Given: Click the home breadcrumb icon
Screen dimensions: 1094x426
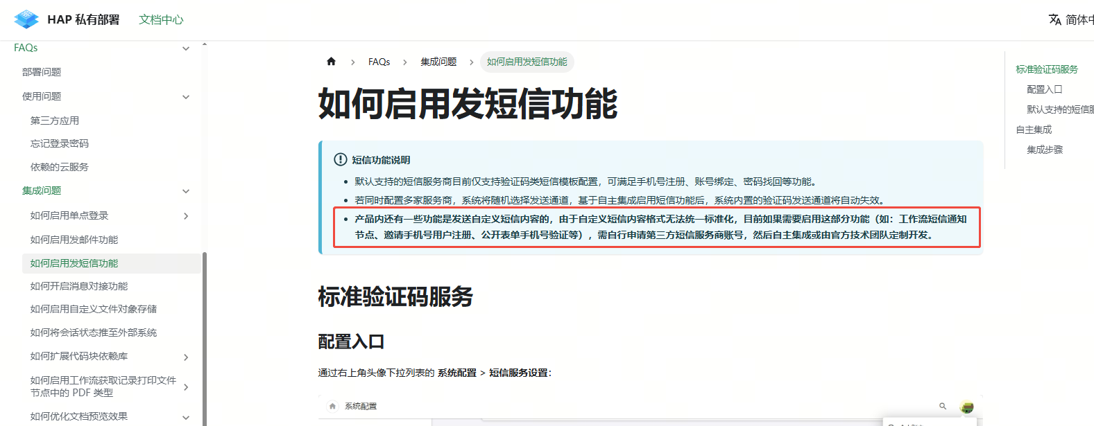Looking at the screenshot, I should 332,62.
